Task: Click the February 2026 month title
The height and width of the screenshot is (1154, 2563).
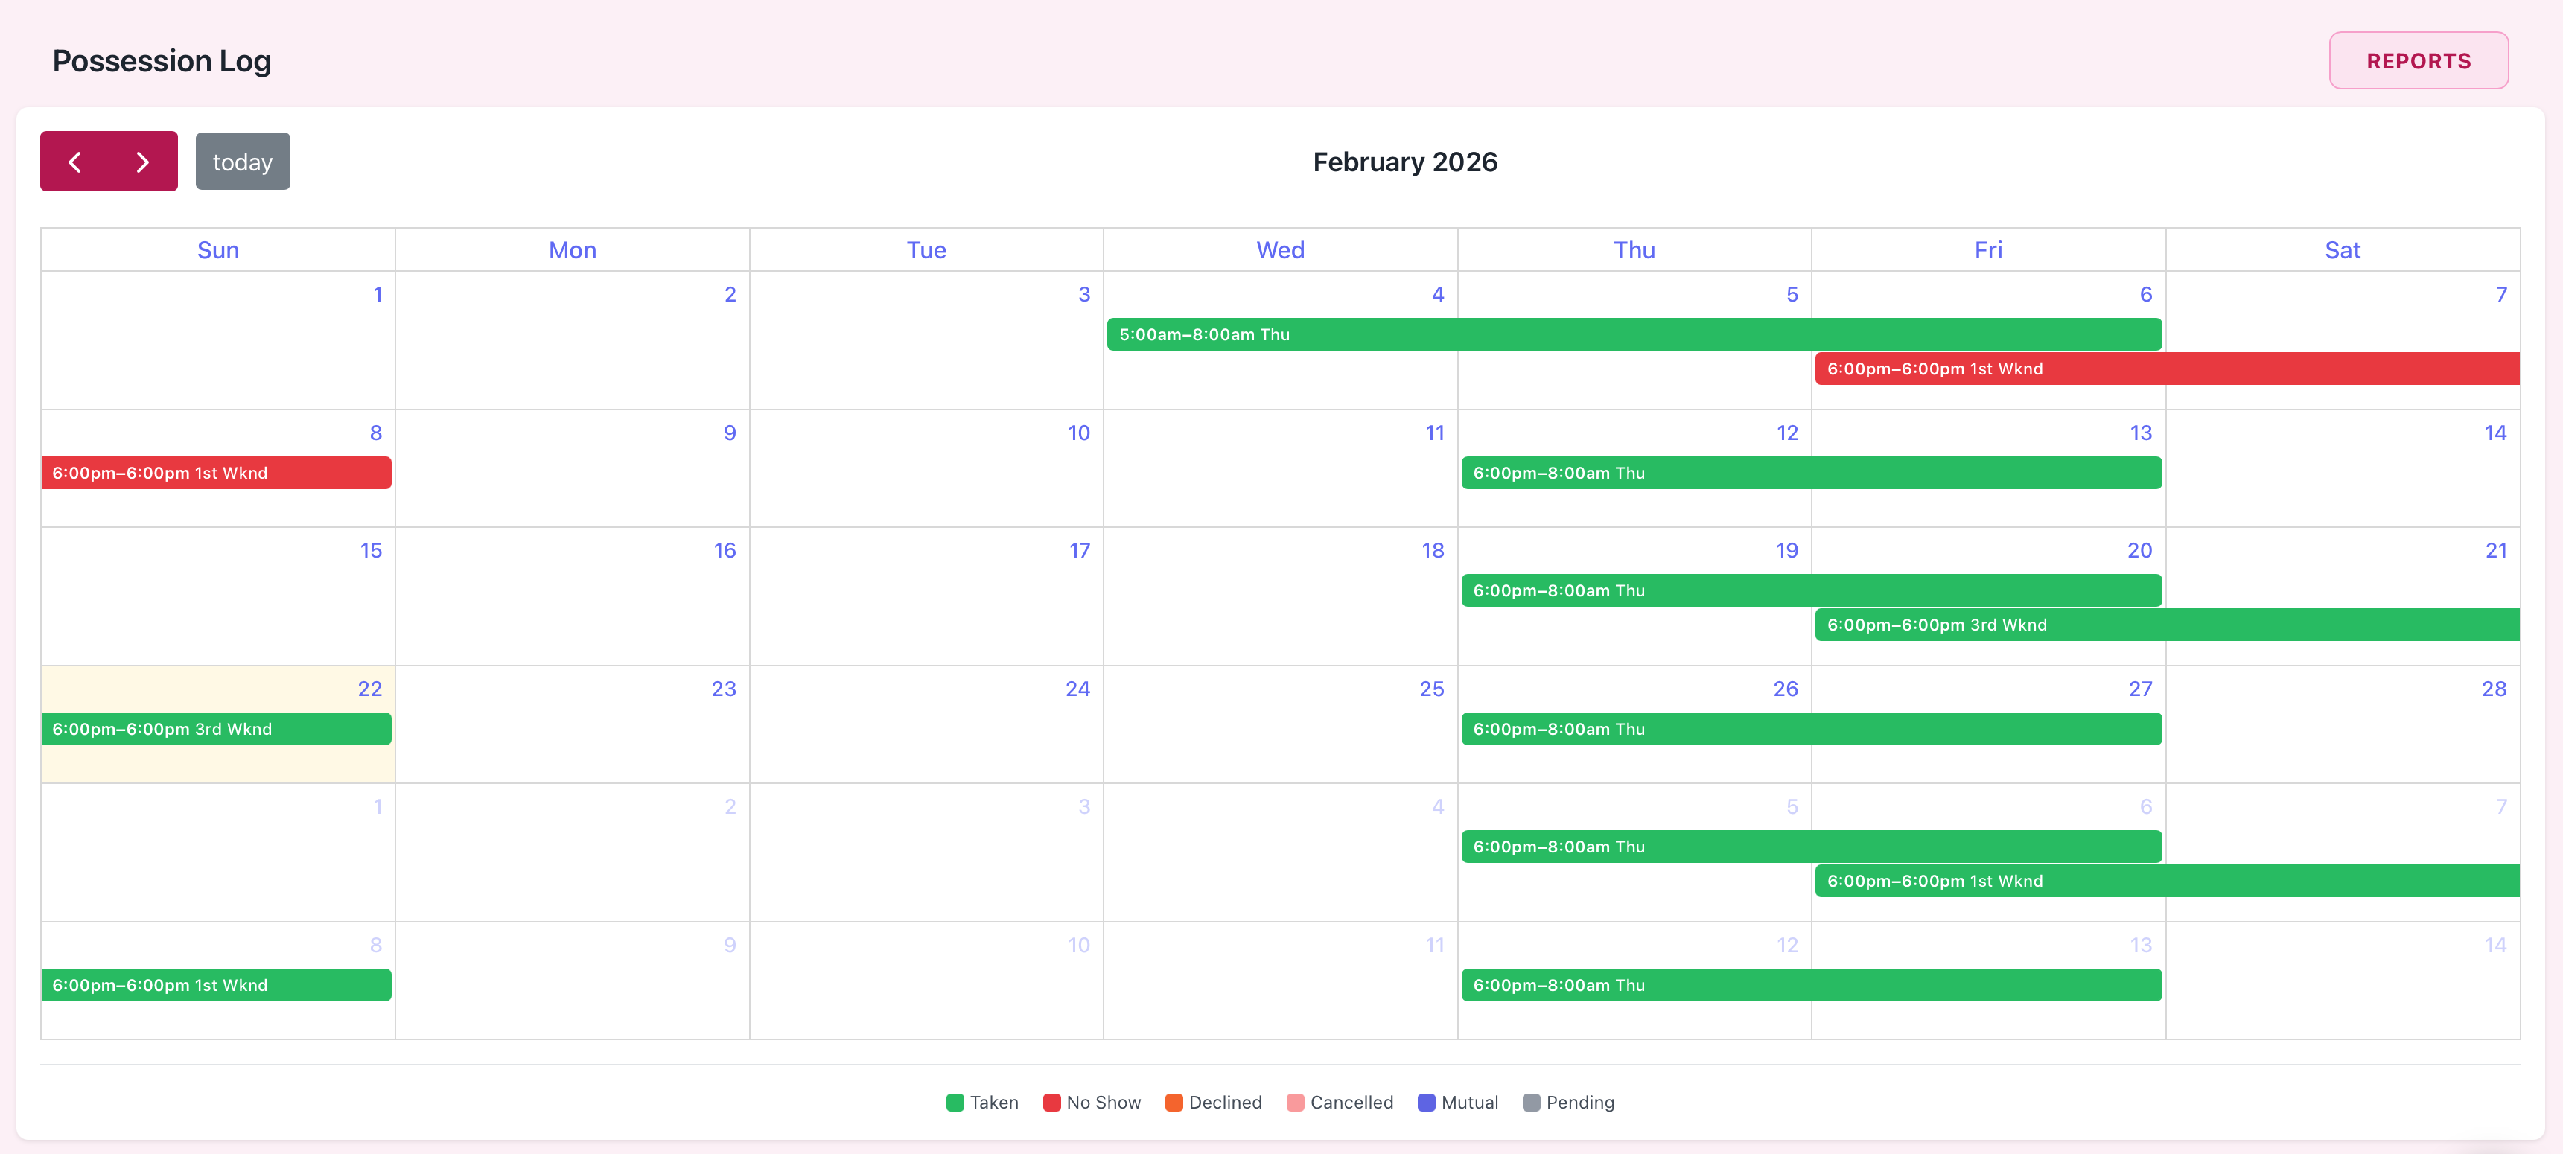Action: pos(1405,160)
